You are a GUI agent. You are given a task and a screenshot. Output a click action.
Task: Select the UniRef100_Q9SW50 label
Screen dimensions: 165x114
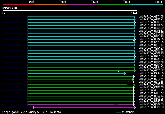pyautogui.click(x=151, y=68)
